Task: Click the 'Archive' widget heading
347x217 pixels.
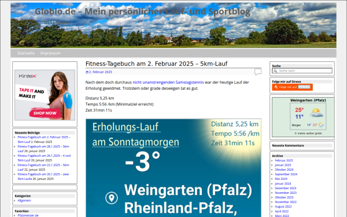Action: [277, 156]
